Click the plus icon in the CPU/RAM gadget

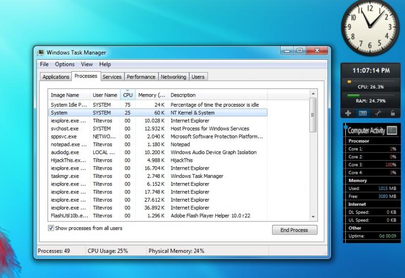point(348,113)
